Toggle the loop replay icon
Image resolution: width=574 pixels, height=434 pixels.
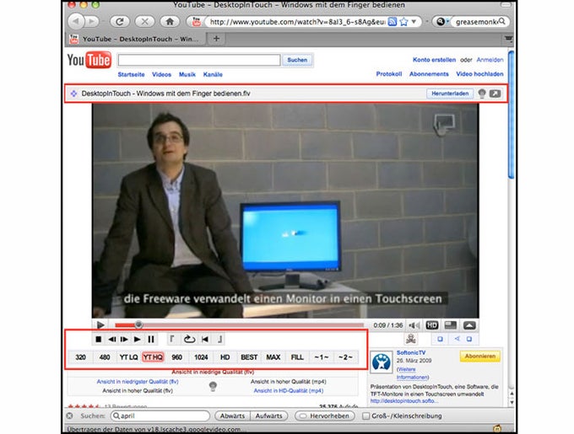(189, 340)
